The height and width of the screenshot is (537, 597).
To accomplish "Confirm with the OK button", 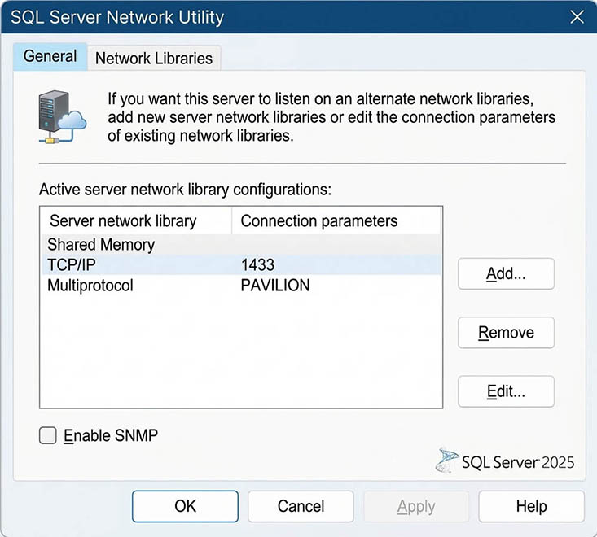I will point(186,506).
